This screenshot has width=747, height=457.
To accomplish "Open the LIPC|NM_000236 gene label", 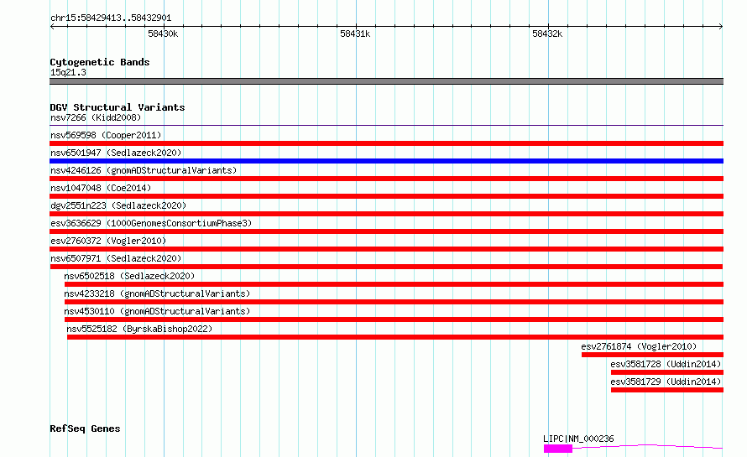I will pos(578,439).
